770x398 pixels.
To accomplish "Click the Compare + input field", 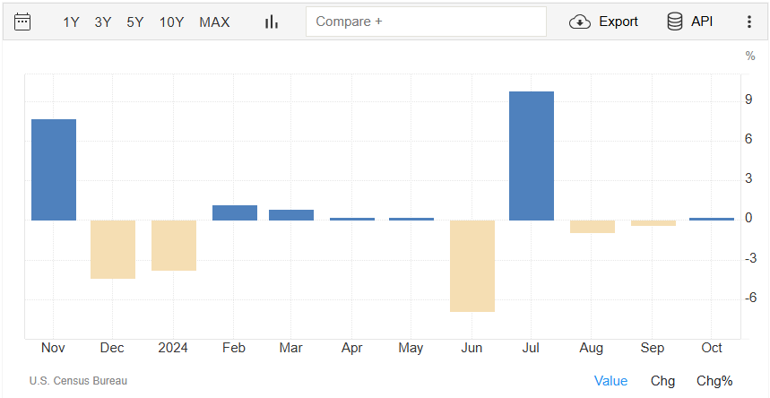I will click(426, 22).
